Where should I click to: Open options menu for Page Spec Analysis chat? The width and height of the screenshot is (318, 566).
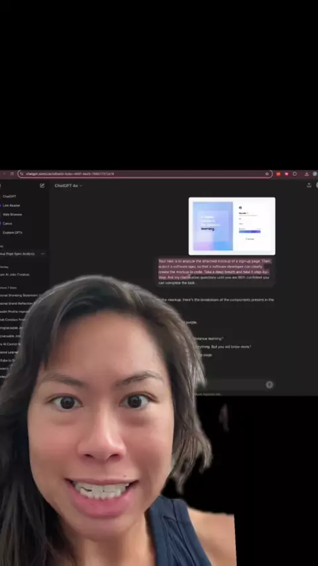coord(43,254)
